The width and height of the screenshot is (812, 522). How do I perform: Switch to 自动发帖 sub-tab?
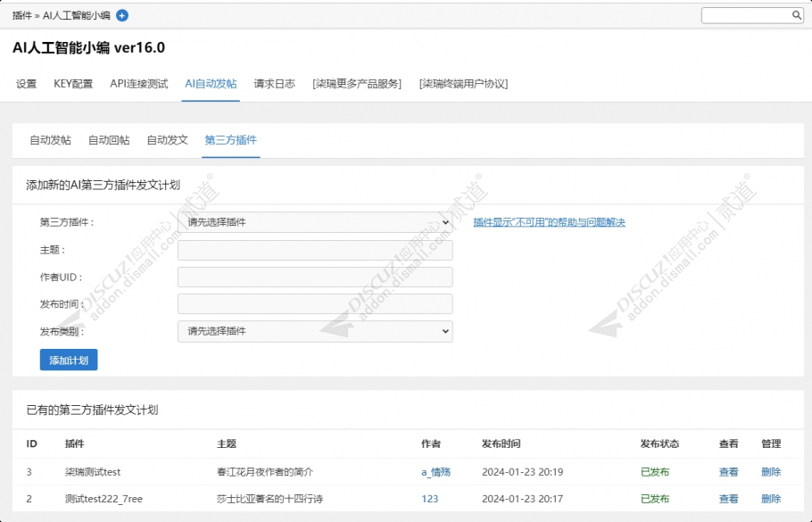click(x=50, y=140)
